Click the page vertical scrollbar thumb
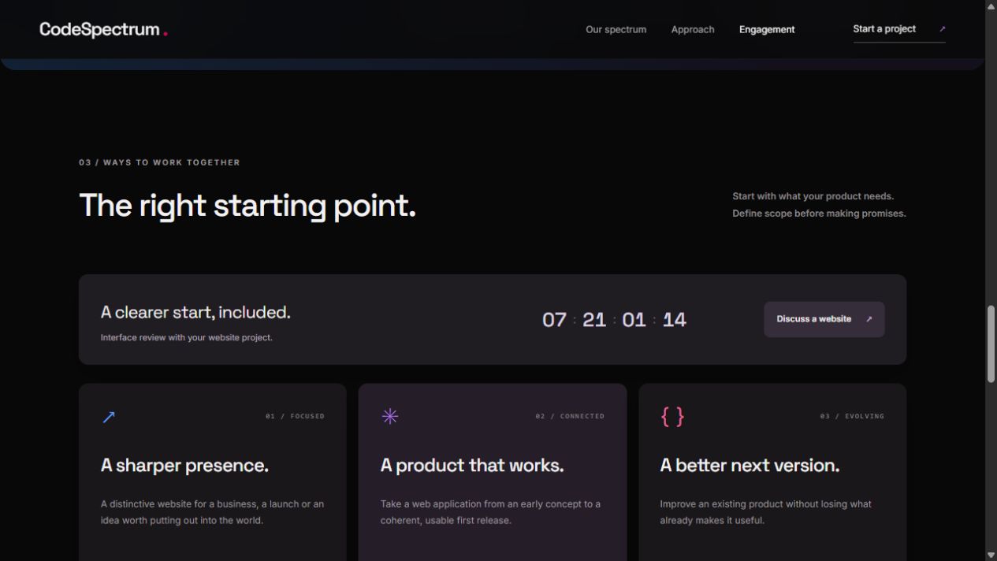Viewport: 997px width, 561px height. (x=991, y=344)
